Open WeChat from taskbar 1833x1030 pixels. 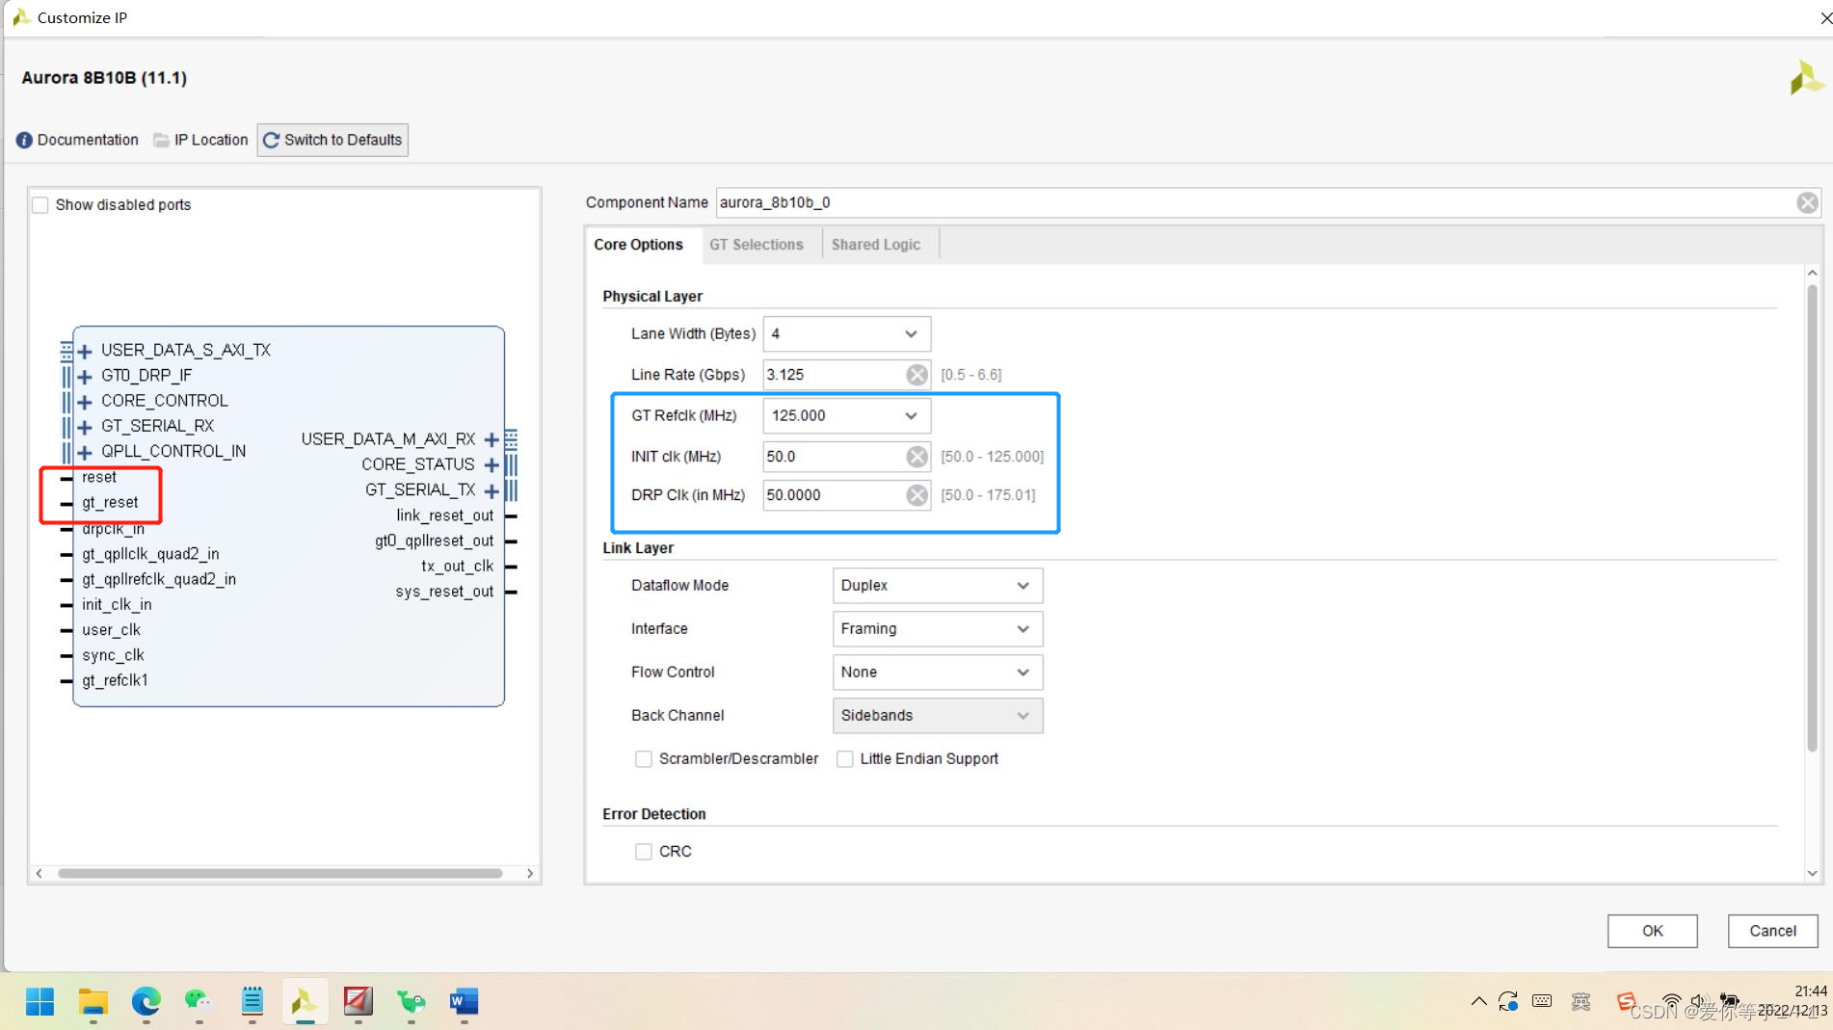[199, 1002]
